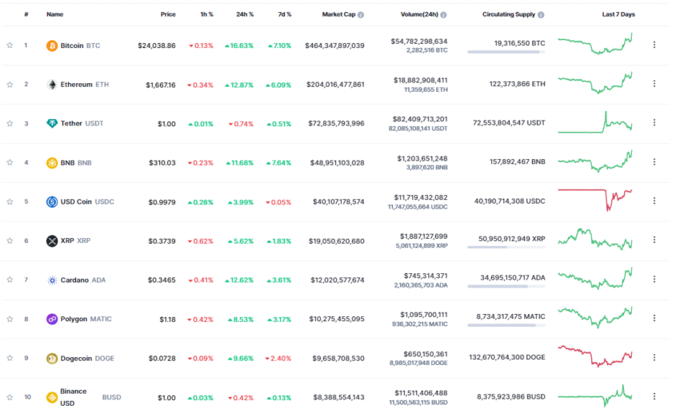Click the Market Cap info icon

tap(361, 14)
